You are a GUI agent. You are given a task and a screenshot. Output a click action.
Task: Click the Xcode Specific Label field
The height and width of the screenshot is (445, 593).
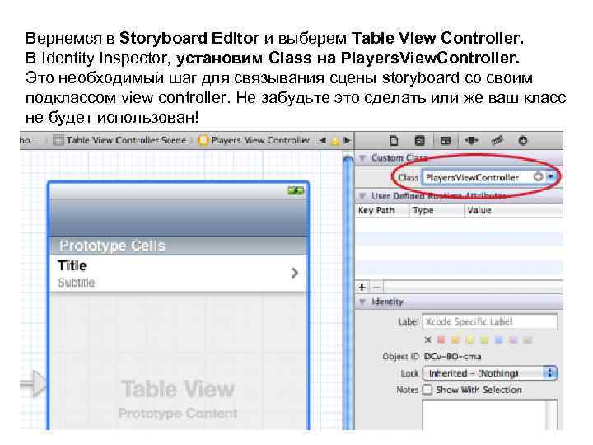[490, 321]
